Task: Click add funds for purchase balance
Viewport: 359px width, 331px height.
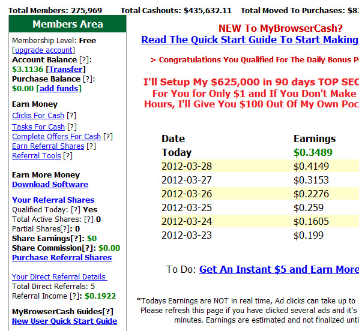Action: (x=59, y=88)
